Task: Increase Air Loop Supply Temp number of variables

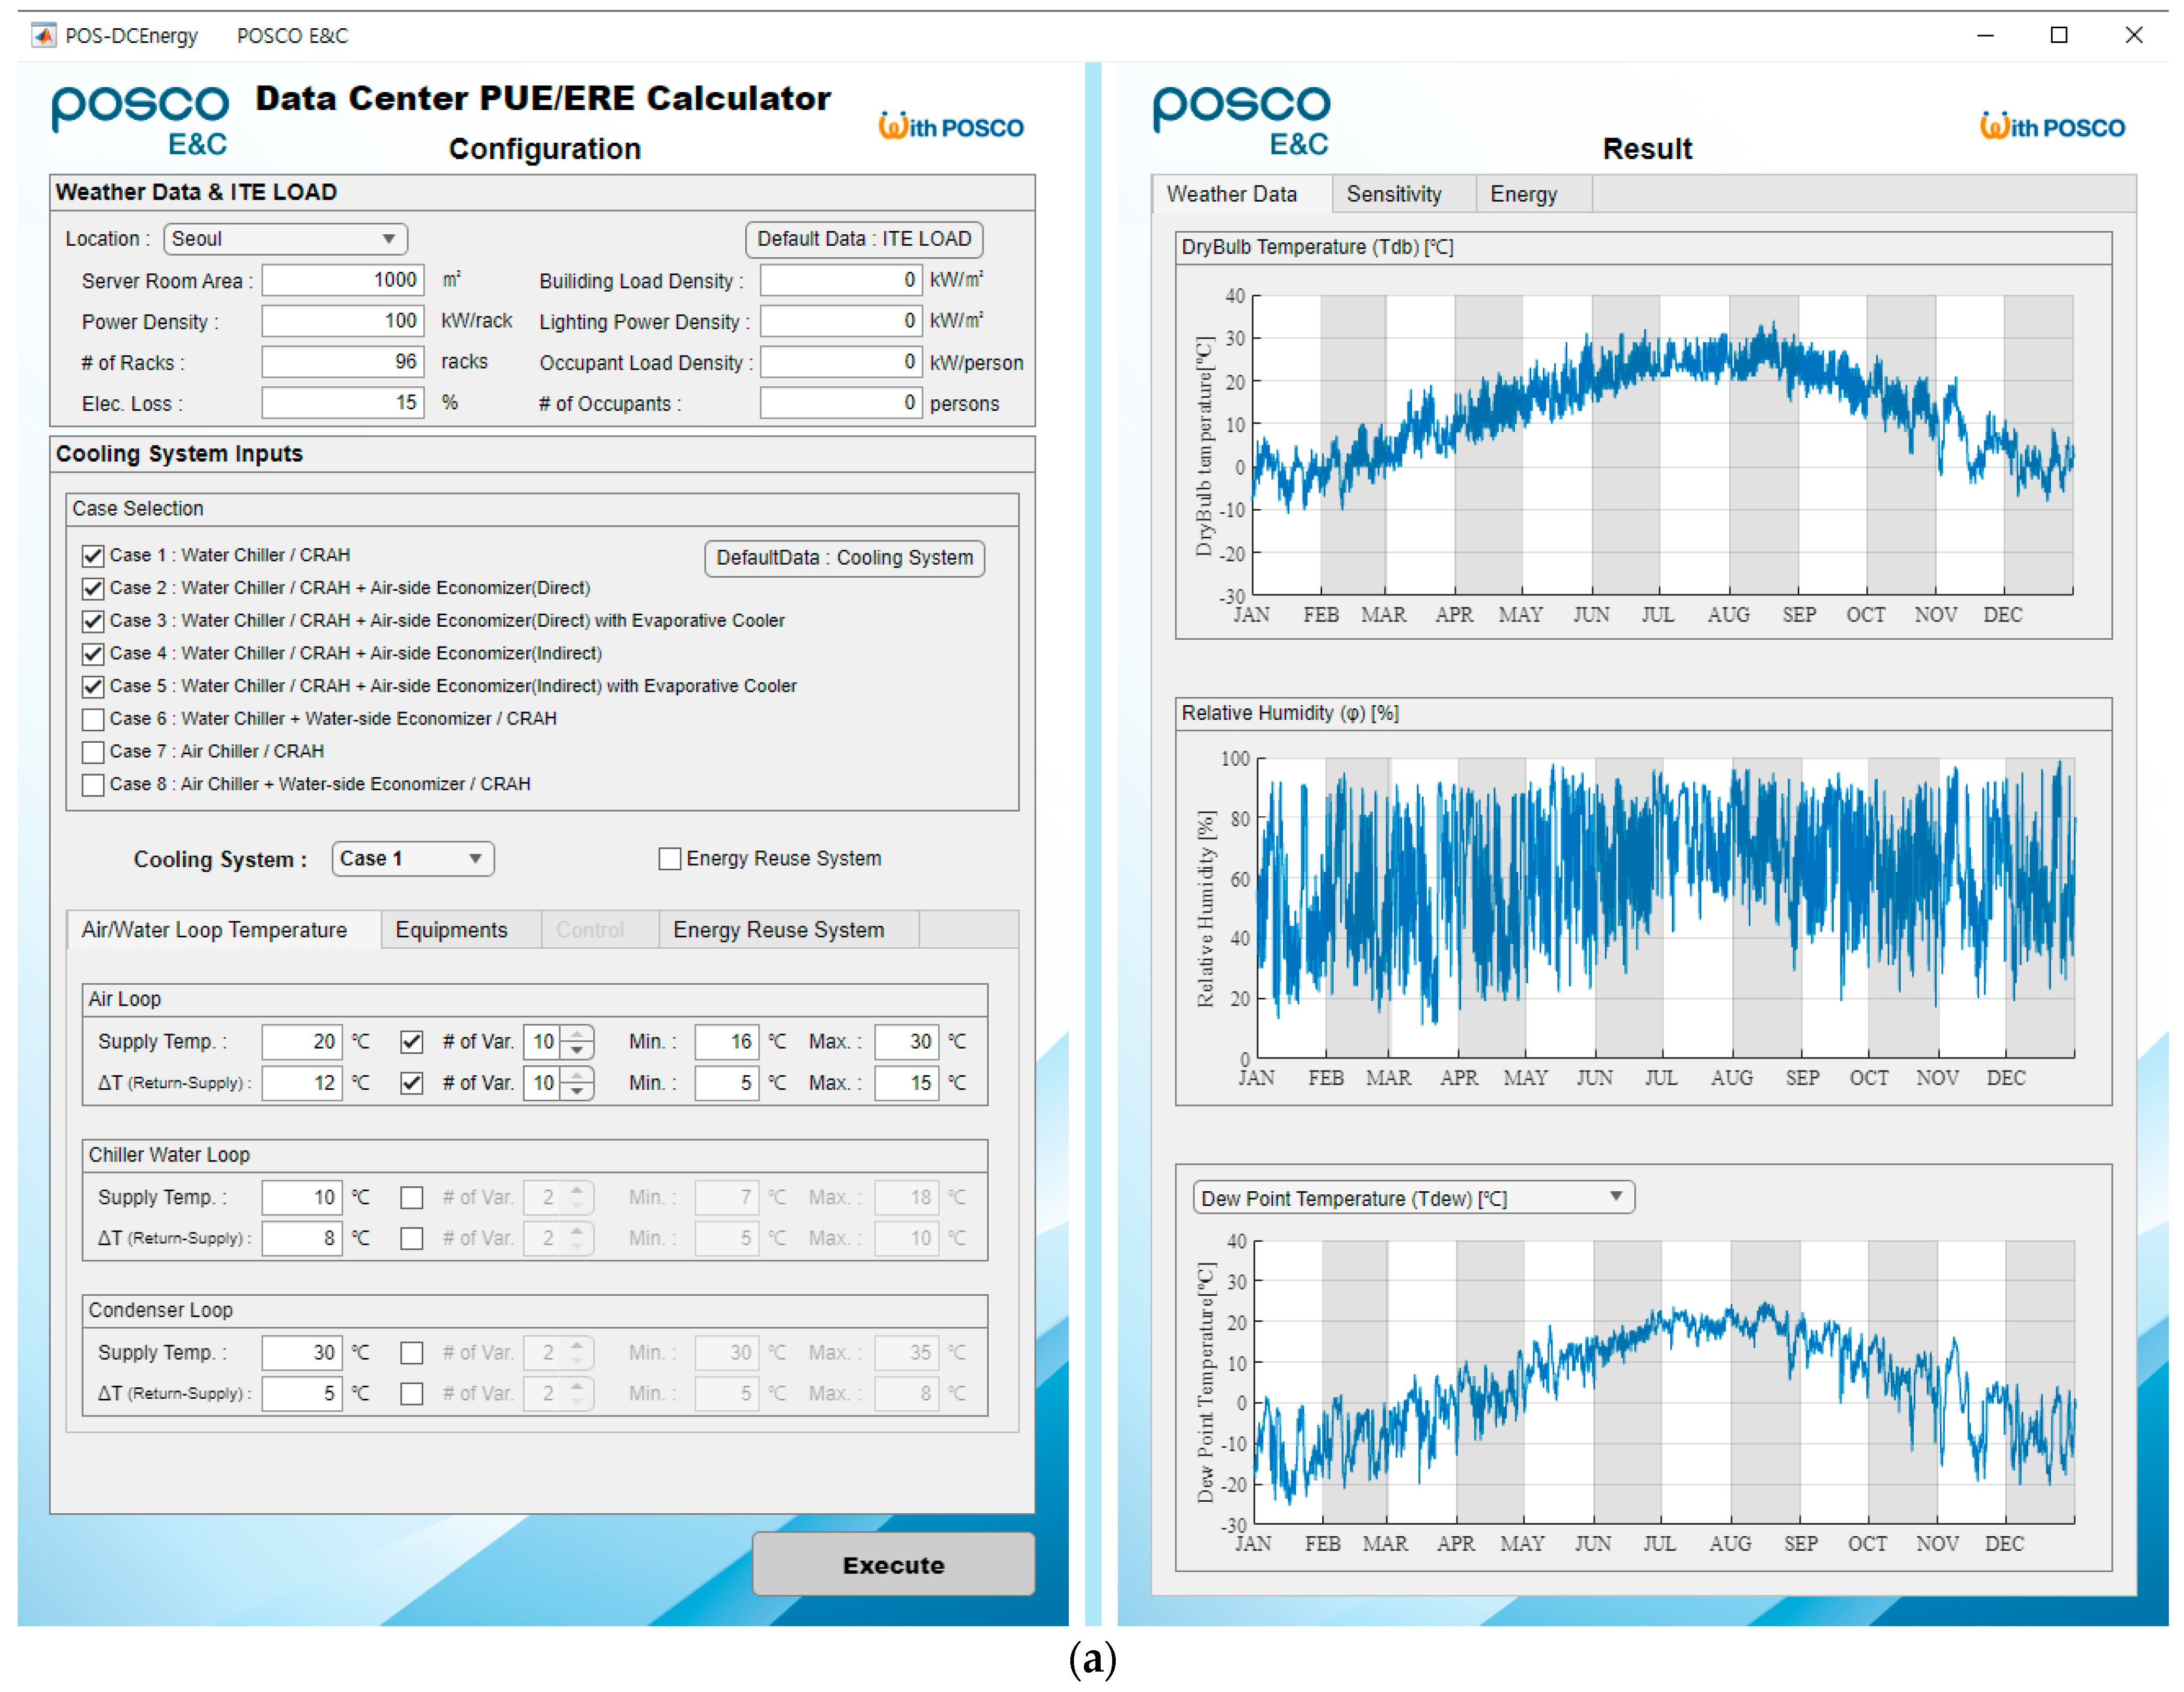Action: tap(577, 1033)
